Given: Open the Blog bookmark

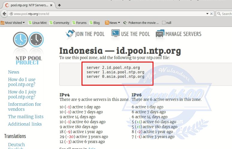Looking at the screenshot, I should tap(95, 23).
